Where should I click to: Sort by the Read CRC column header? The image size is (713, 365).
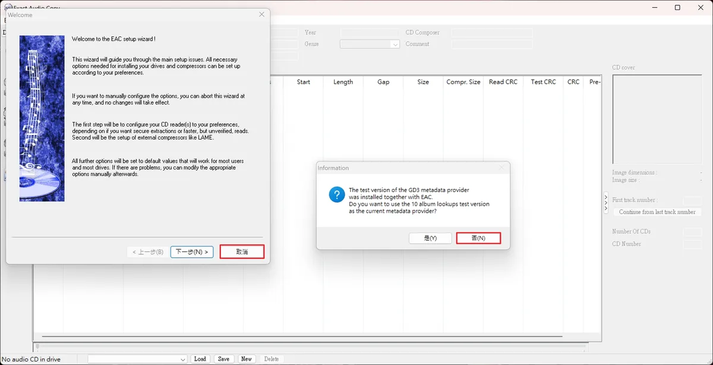click(x=503, y=82)
